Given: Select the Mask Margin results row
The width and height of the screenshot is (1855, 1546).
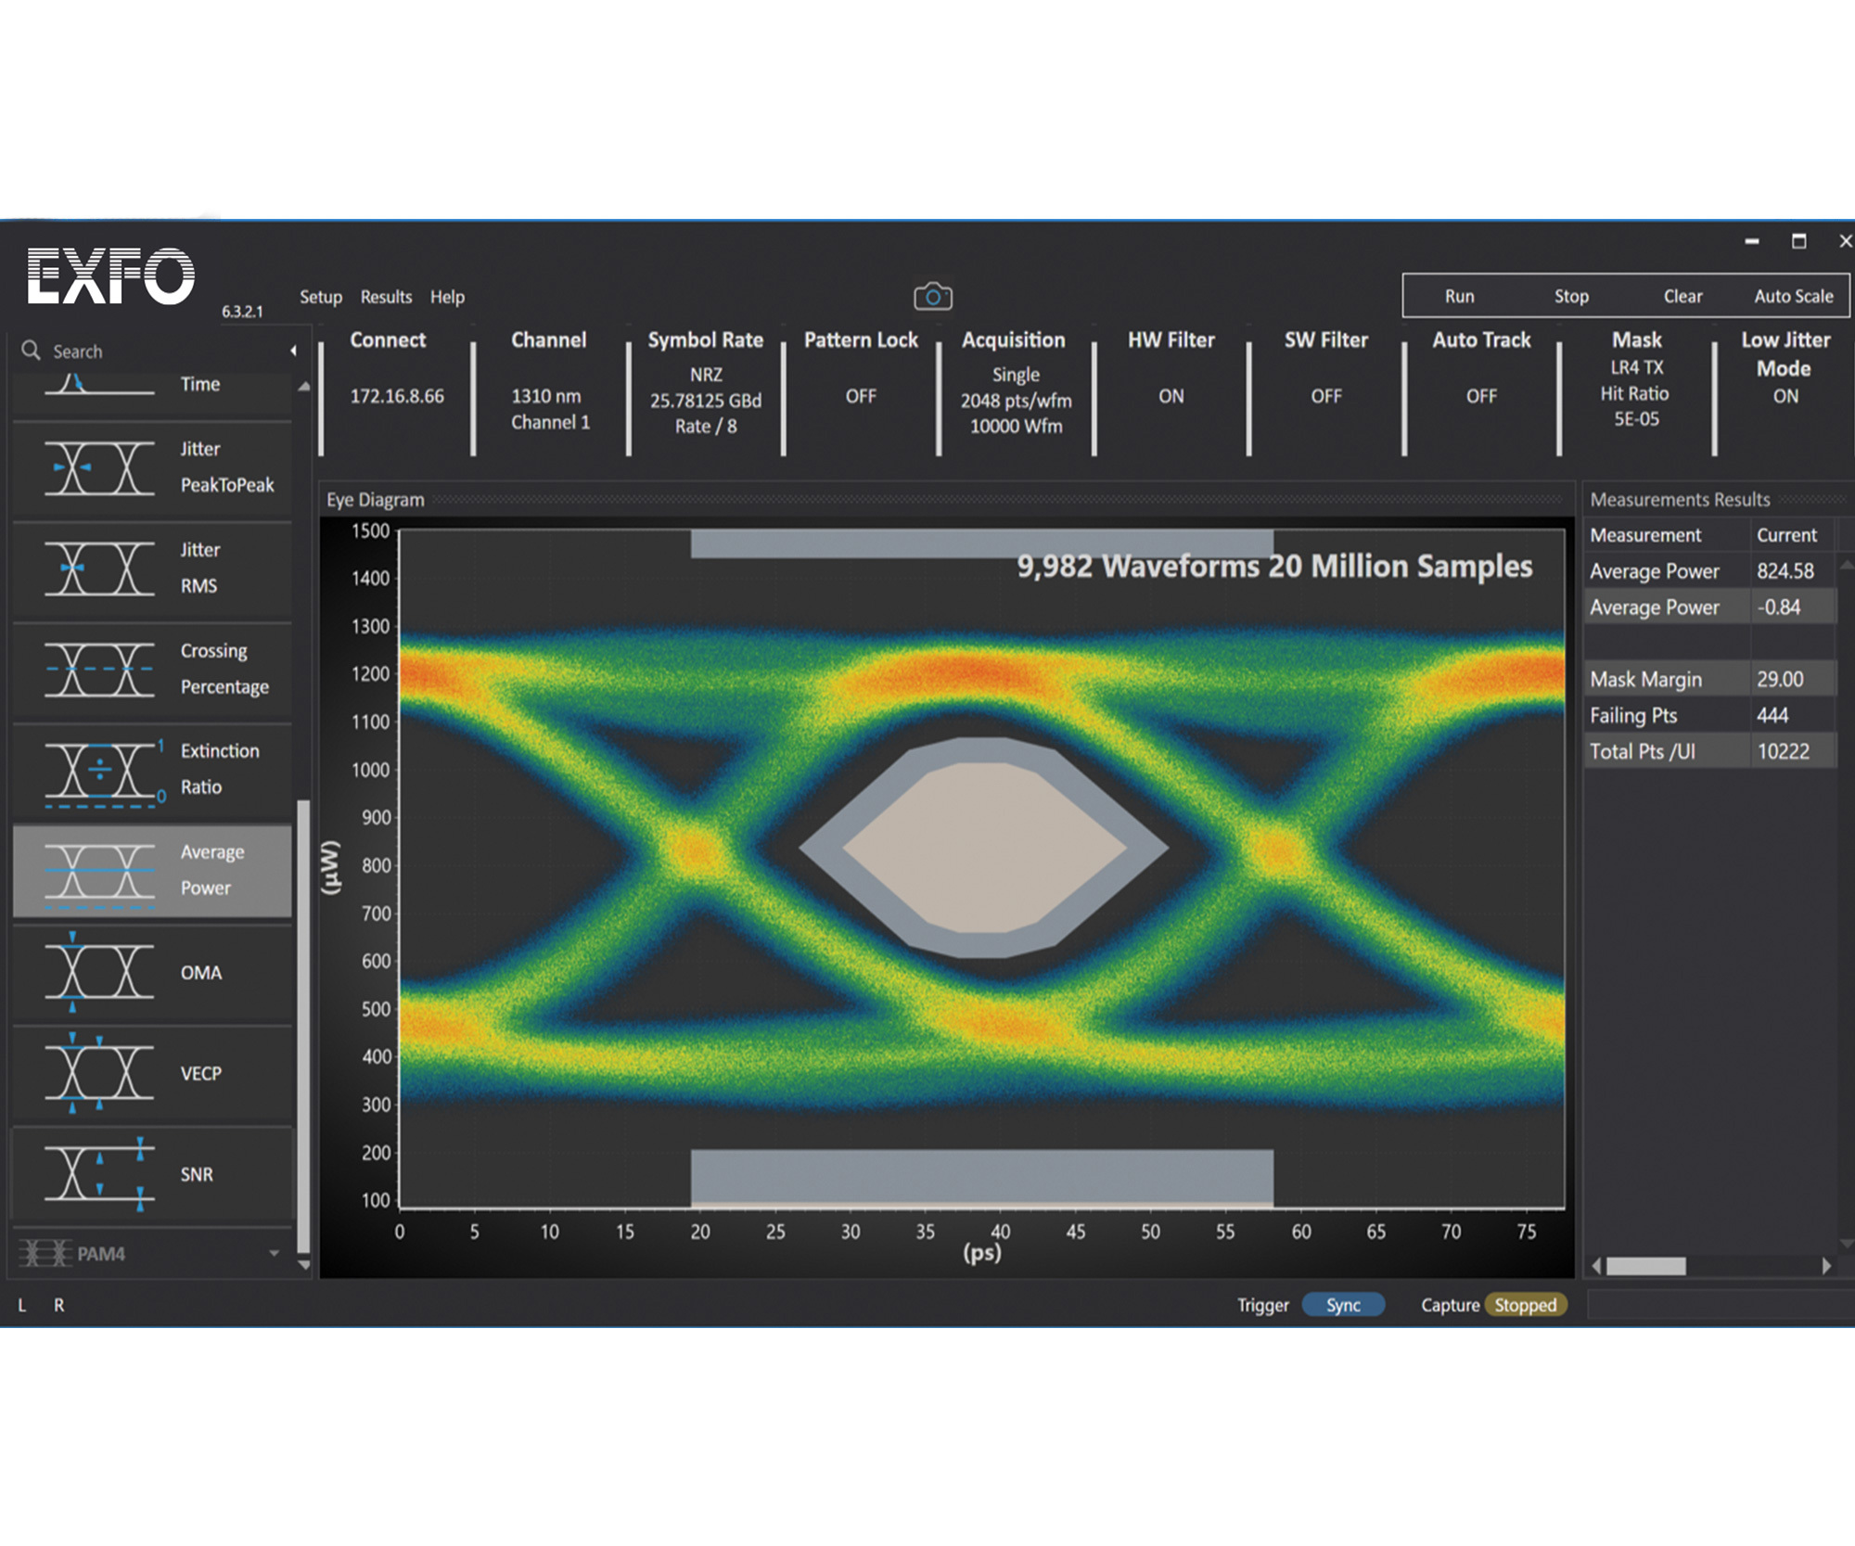Looking at the screenshot, I should tap(1708, 679).
